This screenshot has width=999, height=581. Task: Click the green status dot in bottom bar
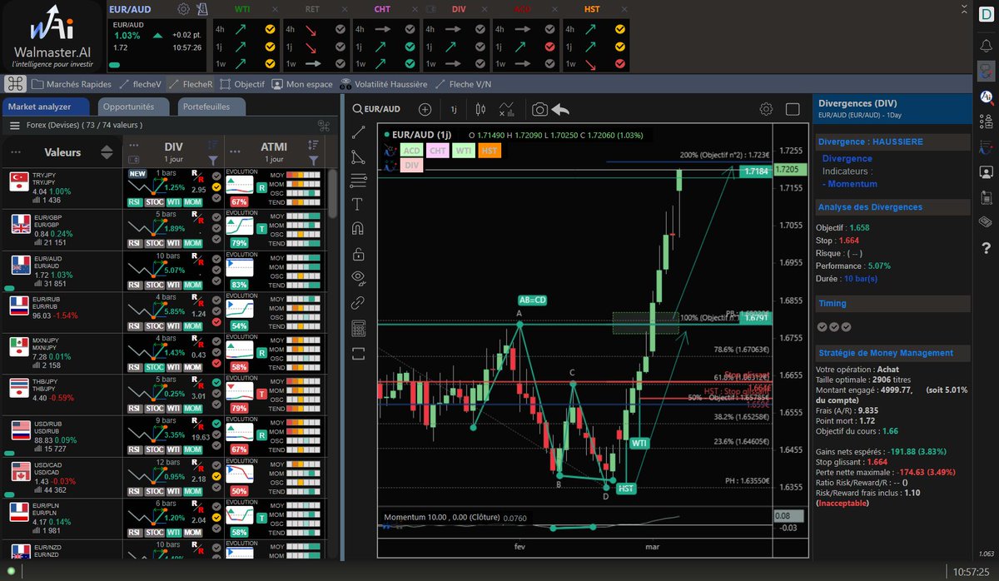click(11, 571)
